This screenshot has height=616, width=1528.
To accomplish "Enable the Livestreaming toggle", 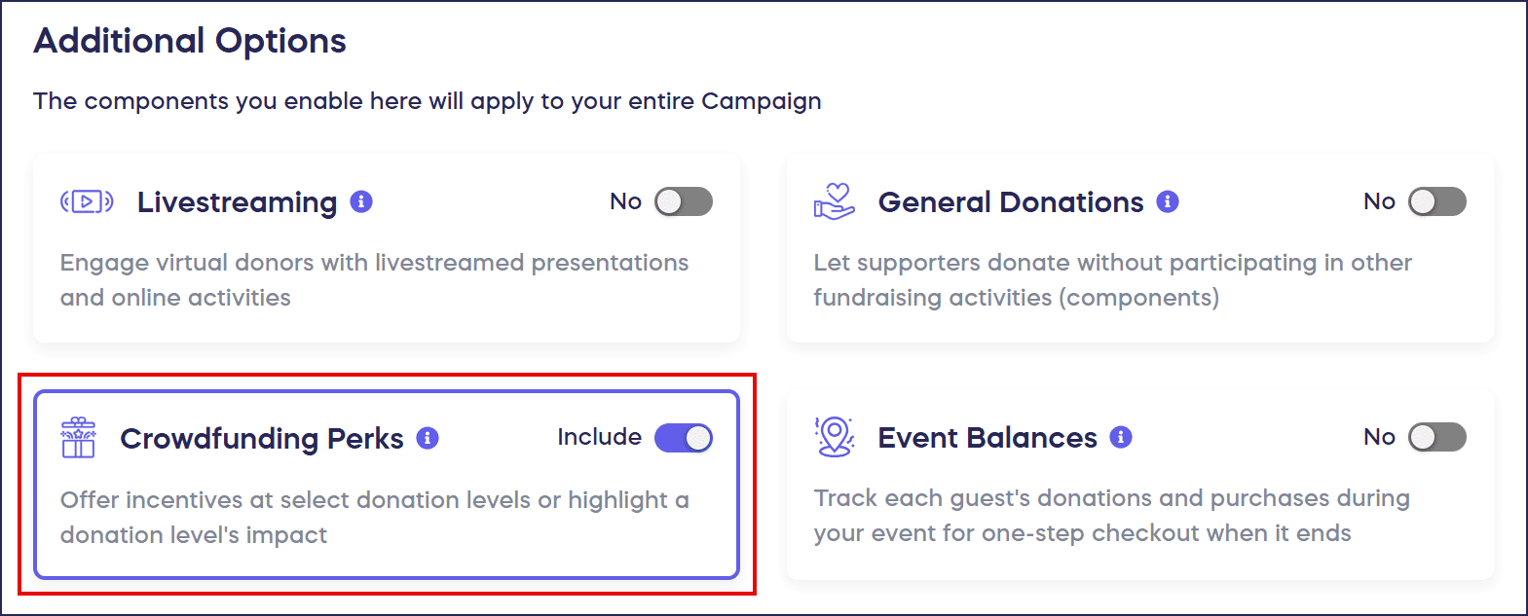I will pos(683,201).
